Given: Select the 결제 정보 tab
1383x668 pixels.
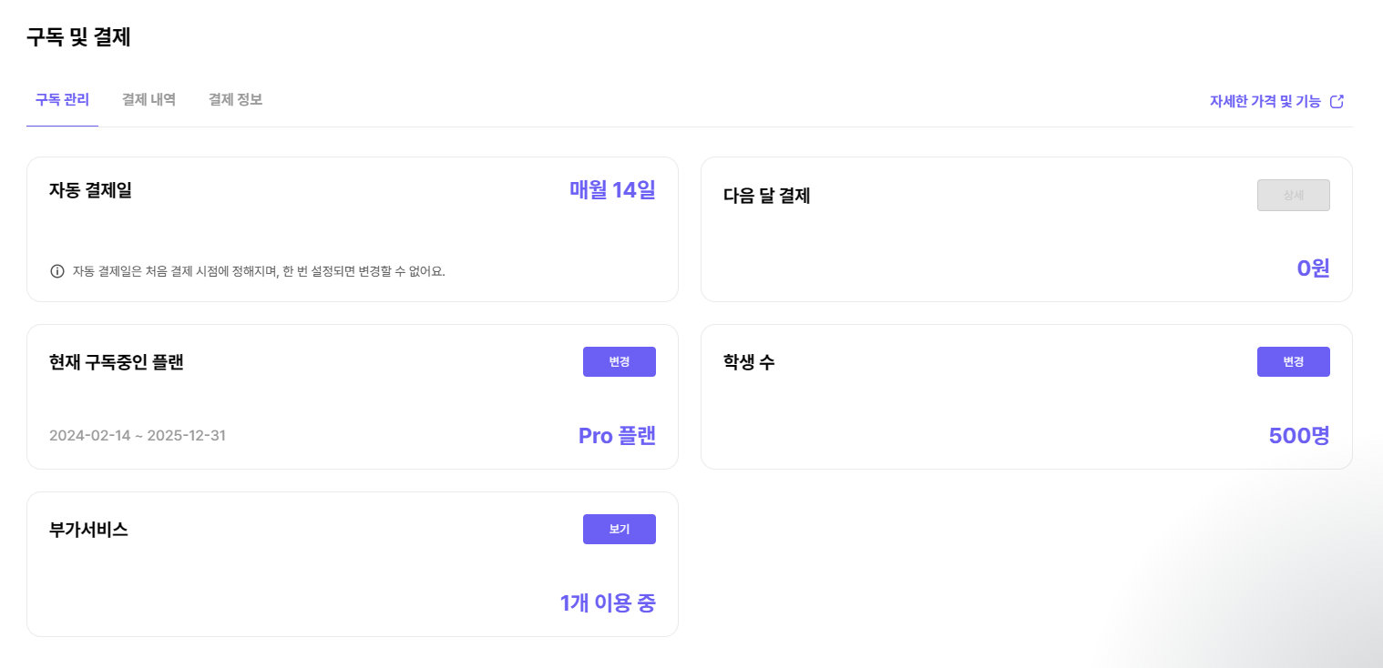Looking at the screenshot, I should pos(235,99).
